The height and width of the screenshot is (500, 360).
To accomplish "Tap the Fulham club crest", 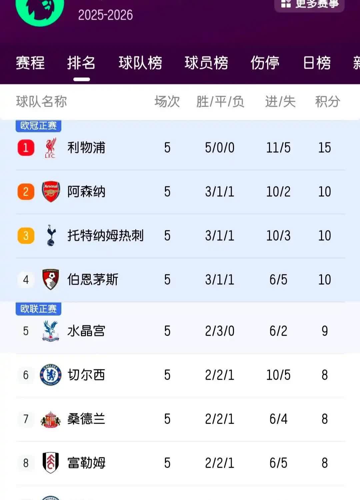I will [51, 463].
